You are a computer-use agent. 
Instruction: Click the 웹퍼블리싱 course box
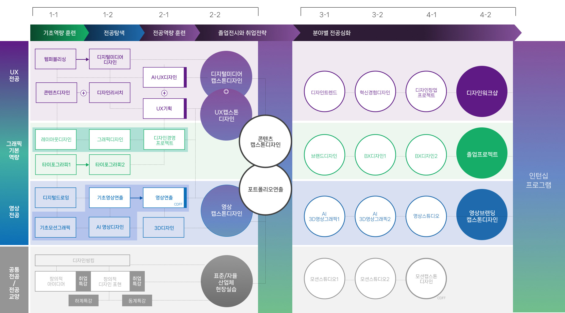pos(55,59)
